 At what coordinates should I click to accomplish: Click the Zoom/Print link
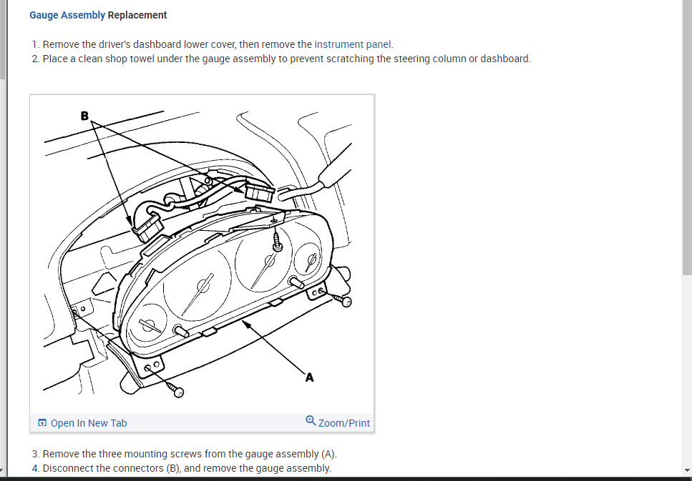coord(343,423)
